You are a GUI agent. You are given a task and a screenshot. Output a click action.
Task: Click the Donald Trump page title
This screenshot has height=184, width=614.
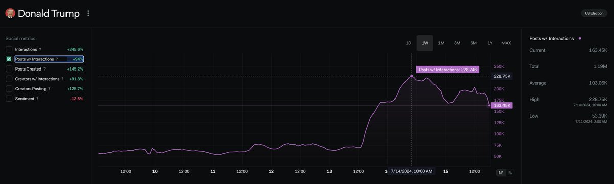pyautogui.click(x=49, y=14)
